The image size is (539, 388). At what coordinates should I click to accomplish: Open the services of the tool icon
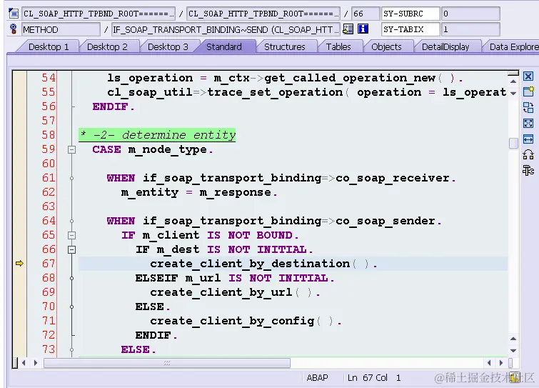[528, 170]
